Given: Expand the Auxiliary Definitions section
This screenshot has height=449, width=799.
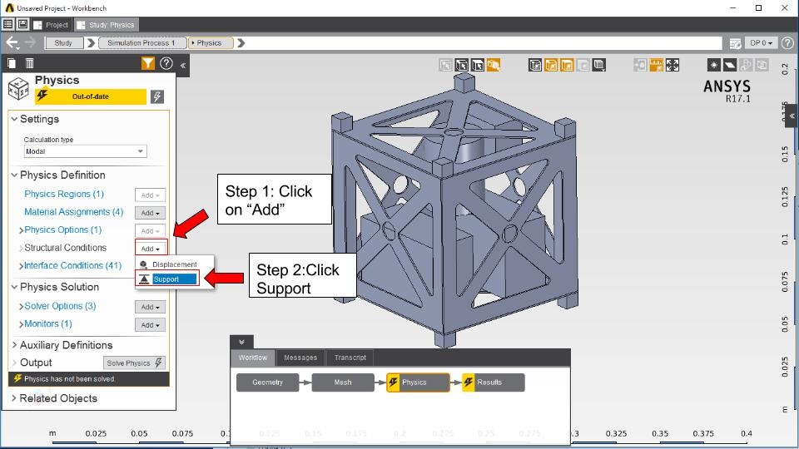Looking at the screenshot, I should [x=14, y=345].
